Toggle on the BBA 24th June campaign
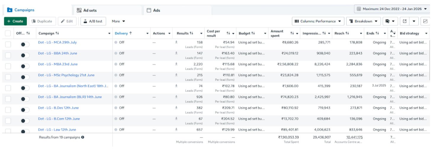Viewport: 432px width, 149px height. 25,55
